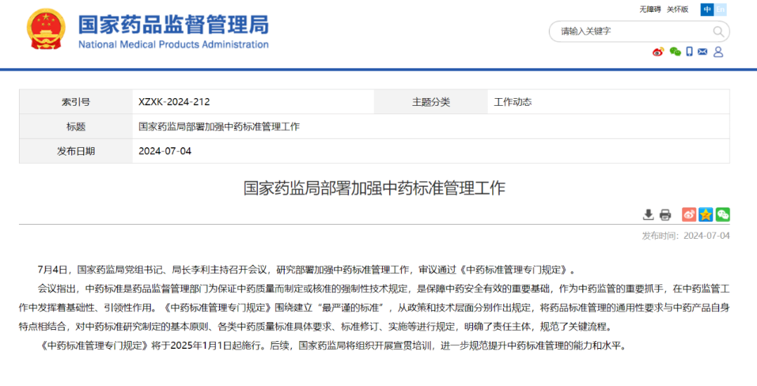Viewport: 757px width, 386px height.
Task: Select index number XZXK-2024-212
Action: point(175,102)
